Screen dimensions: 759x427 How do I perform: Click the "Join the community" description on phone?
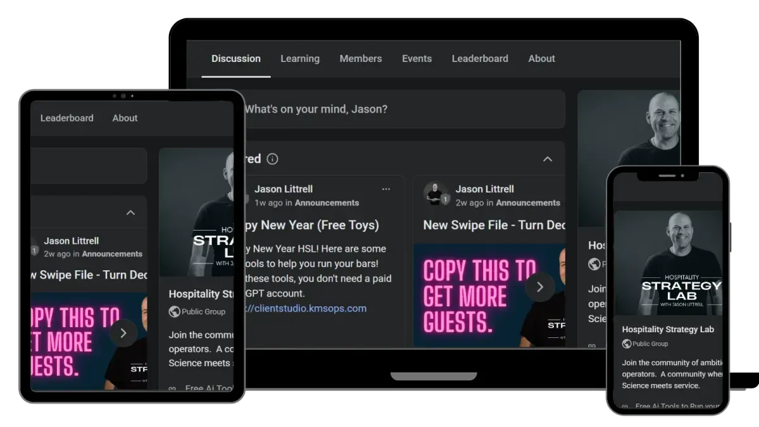(672, 374)
